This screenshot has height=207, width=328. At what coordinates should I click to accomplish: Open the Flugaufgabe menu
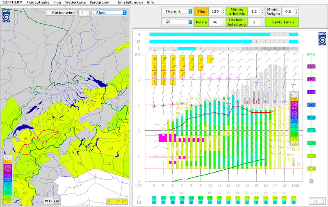38,2
